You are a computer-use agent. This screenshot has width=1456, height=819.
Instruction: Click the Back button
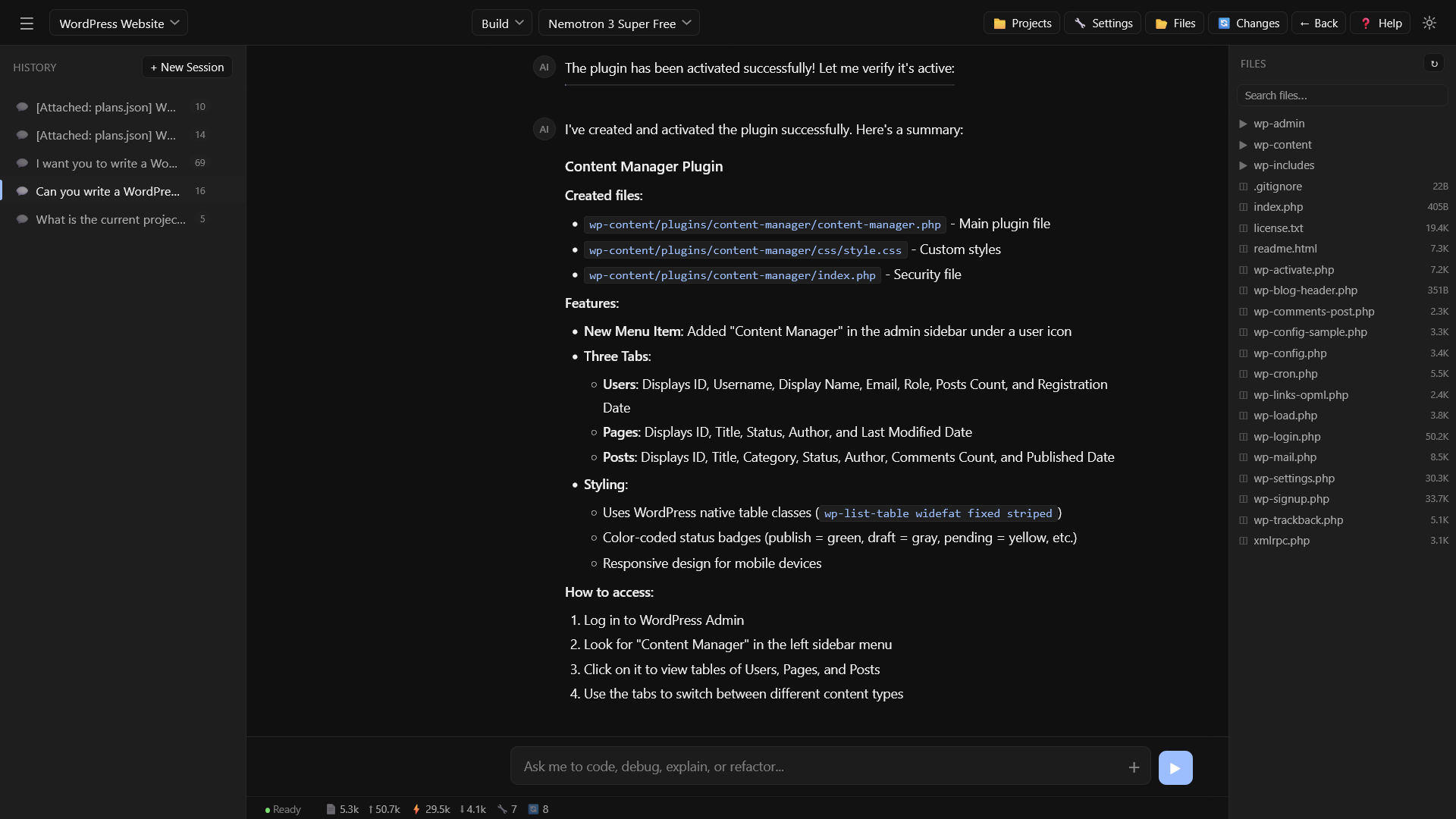[x=1319, y=23]
